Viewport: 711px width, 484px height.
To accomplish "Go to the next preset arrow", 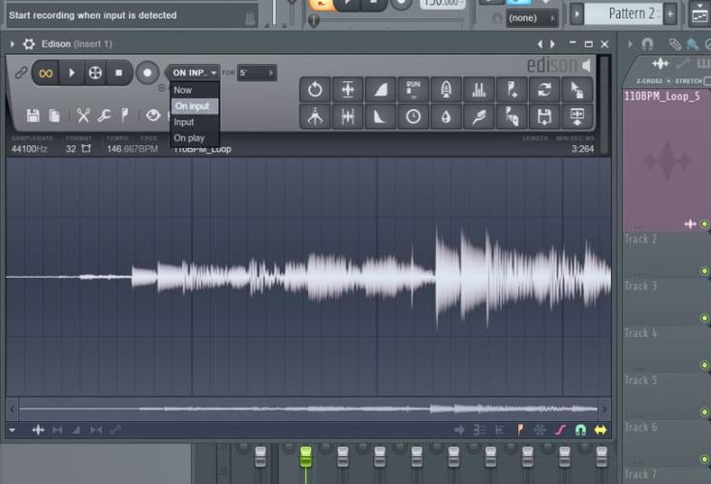I will 552,44.
